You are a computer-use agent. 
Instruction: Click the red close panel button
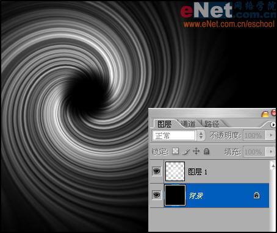pyautogui.click(x=274, y=113)
